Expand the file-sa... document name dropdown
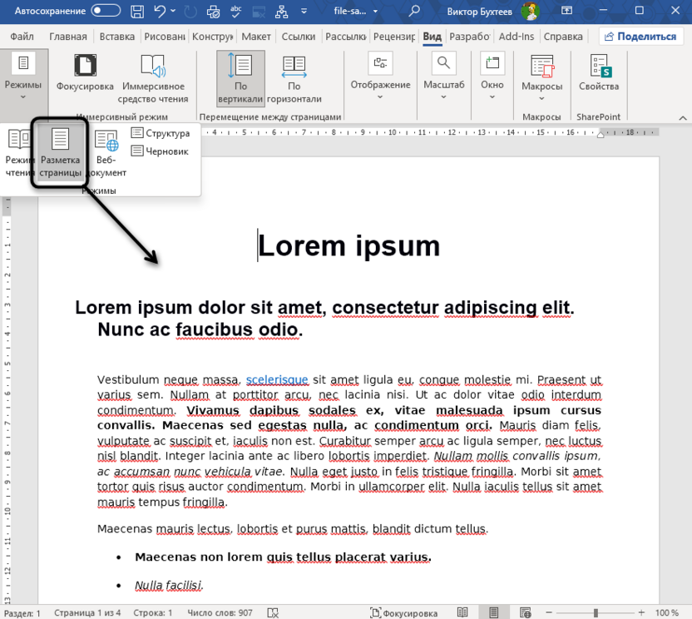The height and width of the screenshot is (619, 692). pyautogui.click(x=375, y=11)
